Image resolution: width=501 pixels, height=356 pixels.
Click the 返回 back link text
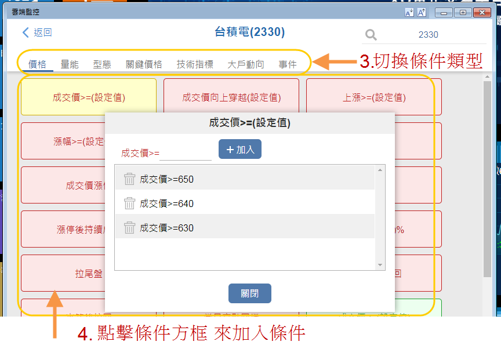(43, 32)
